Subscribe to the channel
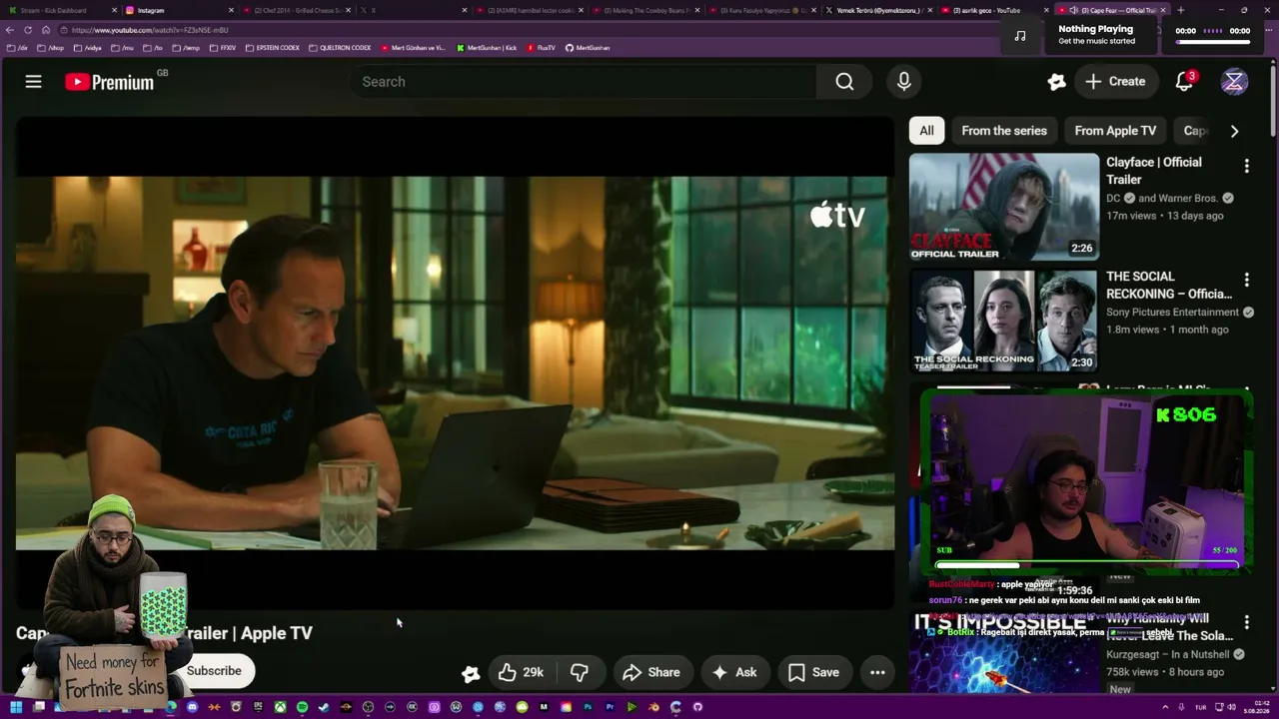 point(214,671)
